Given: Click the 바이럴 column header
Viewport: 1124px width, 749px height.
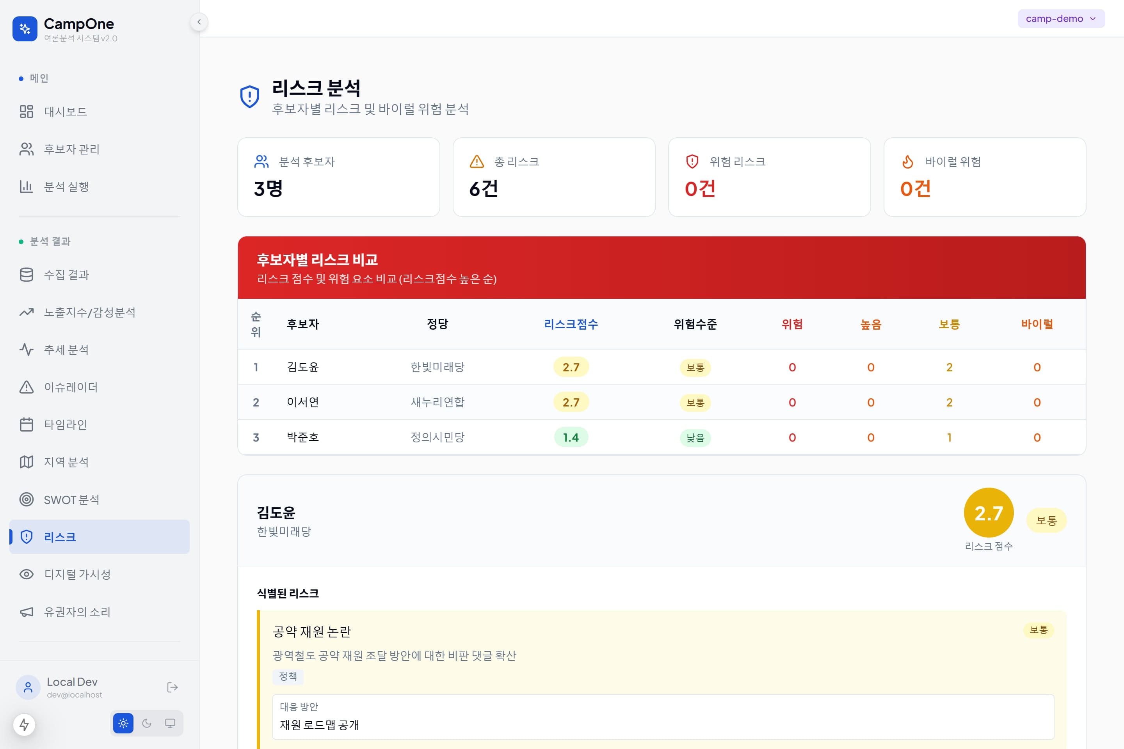Looking at the screenshot, I should [1037, 324].
